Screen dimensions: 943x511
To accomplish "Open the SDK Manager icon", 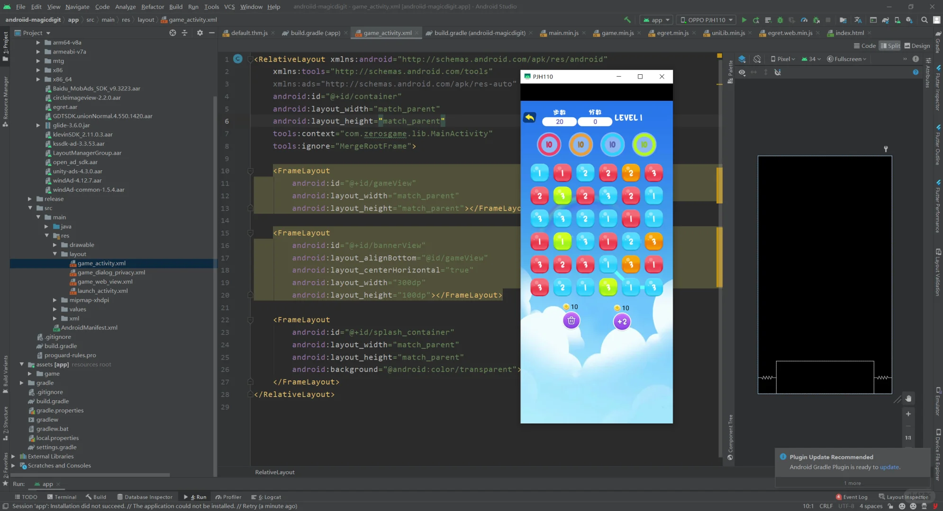I will click(909, 20).
